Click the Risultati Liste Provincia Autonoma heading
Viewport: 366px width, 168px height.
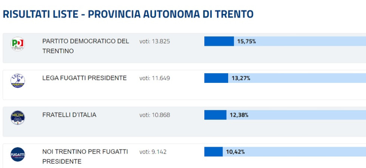tap(128, 14)
